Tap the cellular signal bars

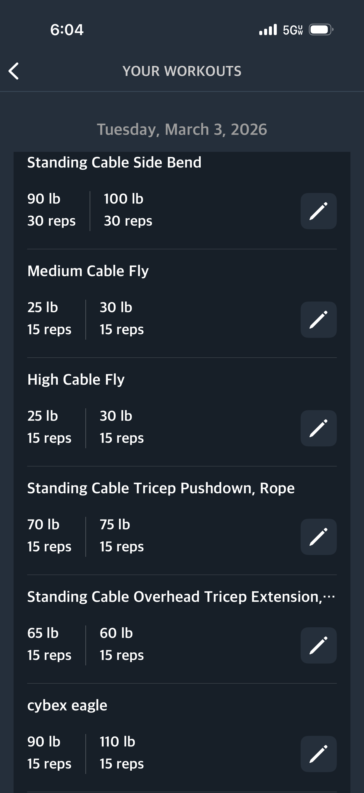point(268,30)
